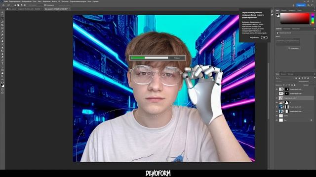The width and height of the screenshot is (316, 177).
Task: Select the Eyedropper tool
Action: click(2, 31)
